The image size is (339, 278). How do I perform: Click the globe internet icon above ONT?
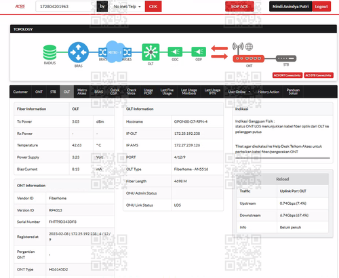[x=249, y=47]
